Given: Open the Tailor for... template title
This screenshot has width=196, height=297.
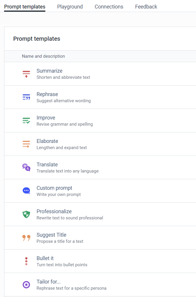Looking at the screenshot, I should pyautogui.click(x=49, y=282).
